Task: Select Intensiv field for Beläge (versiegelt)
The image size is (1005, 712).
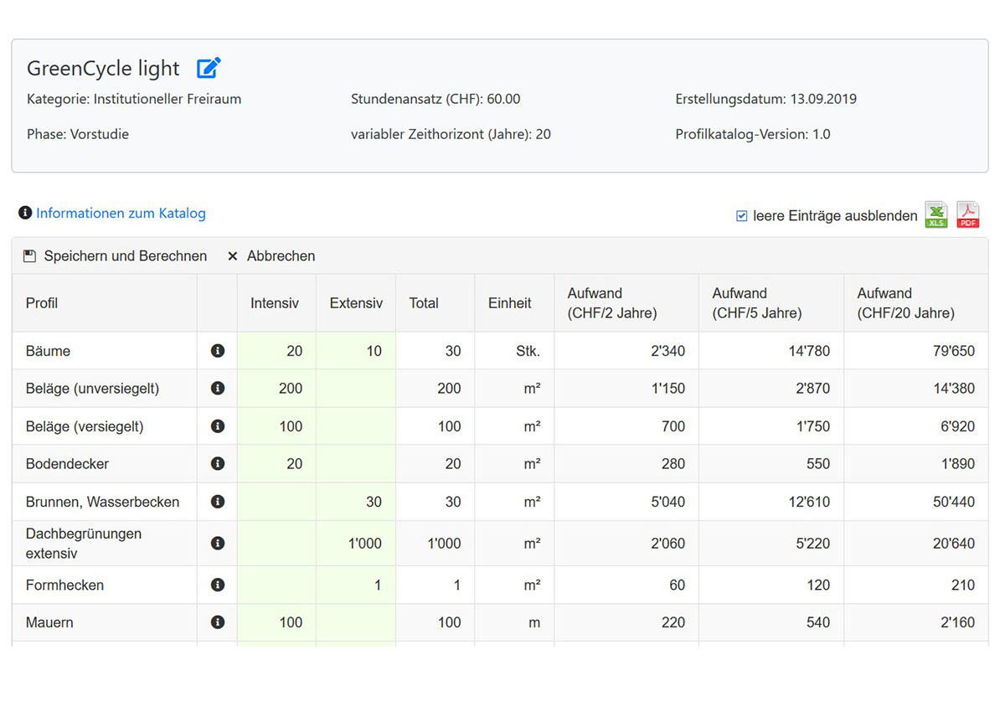Action: 276,426
